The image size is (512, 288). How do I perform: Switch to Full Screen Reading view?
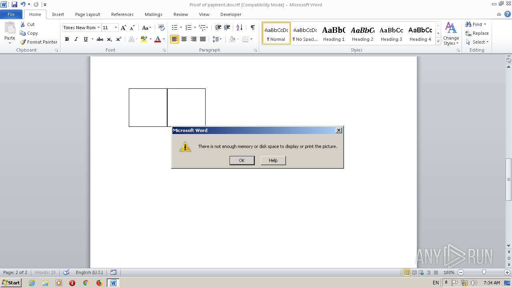[x=414, y=272]
